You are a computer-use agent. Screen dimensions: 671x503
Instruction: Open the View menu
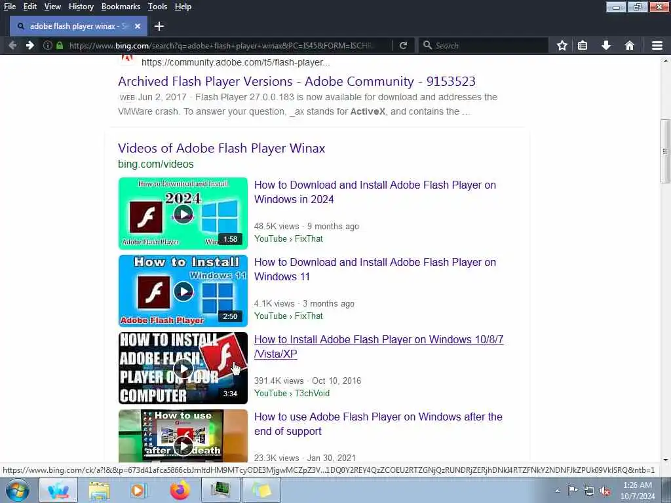(x=52, y=7)
